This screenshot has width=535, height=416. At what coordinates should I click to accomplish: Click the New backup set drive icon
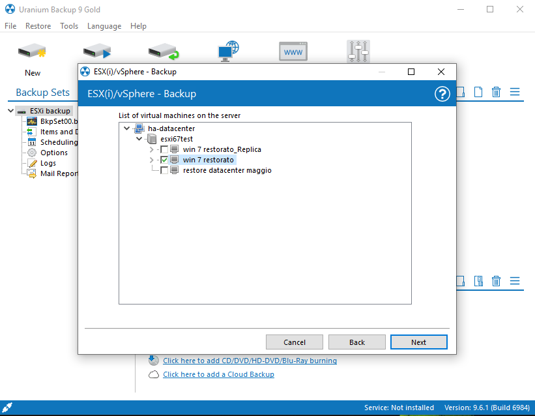(32, 52)
